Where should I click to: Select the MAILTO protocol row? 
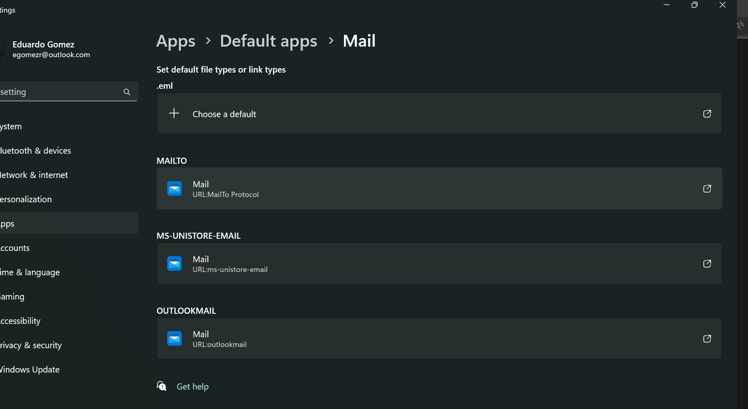[x=406, y=188]
